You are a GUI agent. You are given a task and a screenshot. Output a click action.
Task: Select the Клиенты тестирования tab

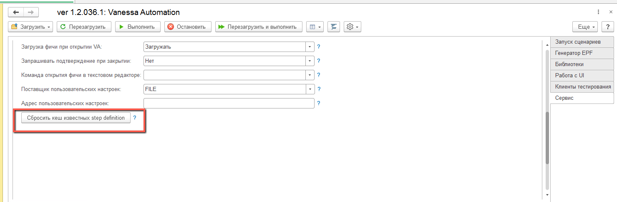[x=582, y=87]
